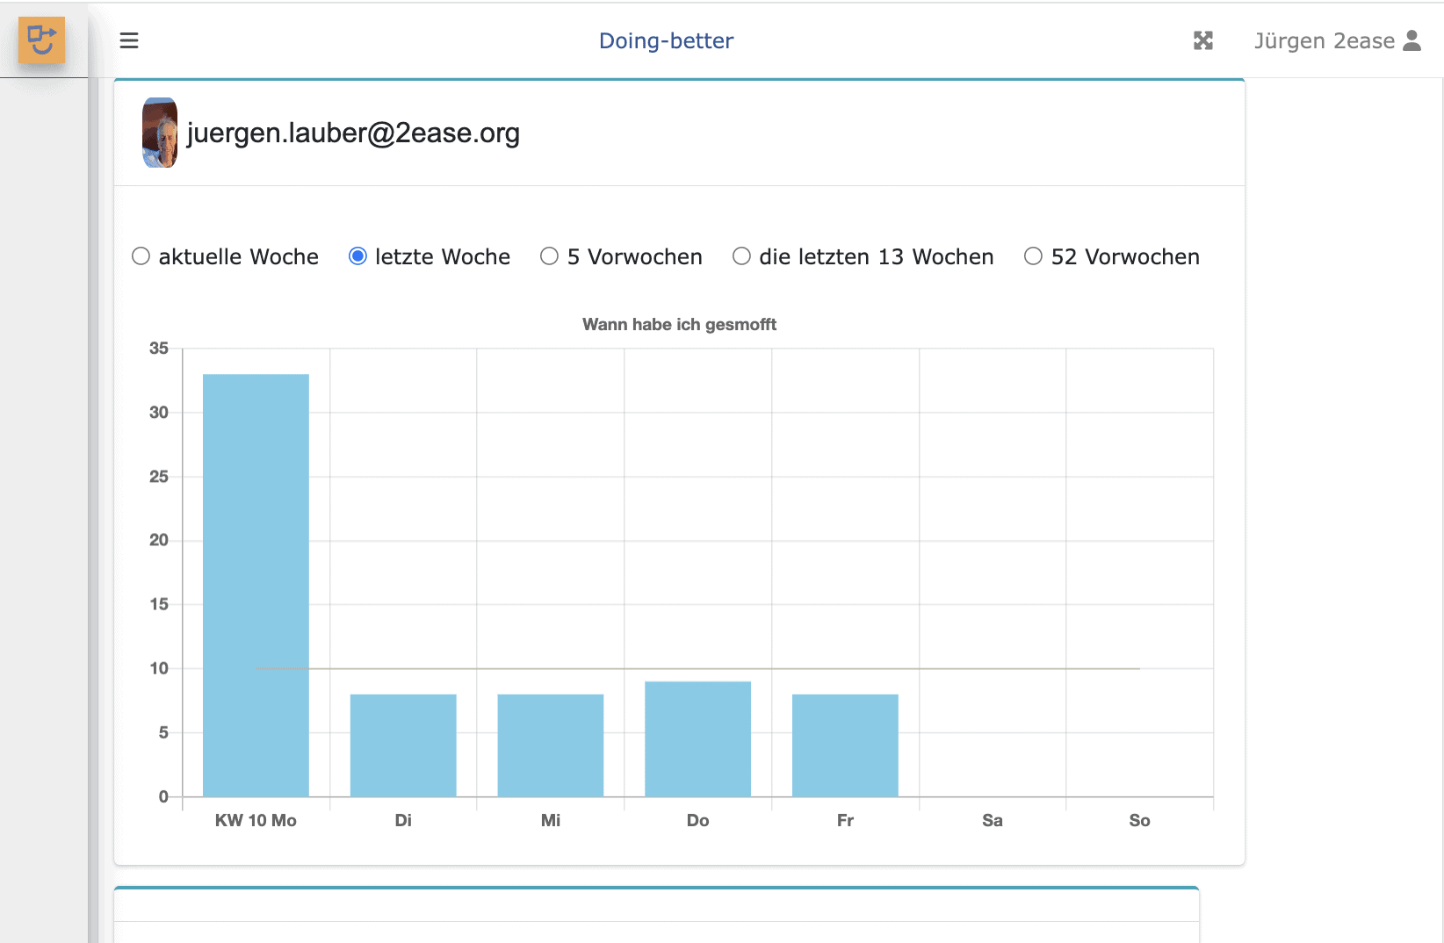Click the KW 10 Mo bar in chart
The width and height of the screenshot is (1444, 943).
click(x=256, y=586)
